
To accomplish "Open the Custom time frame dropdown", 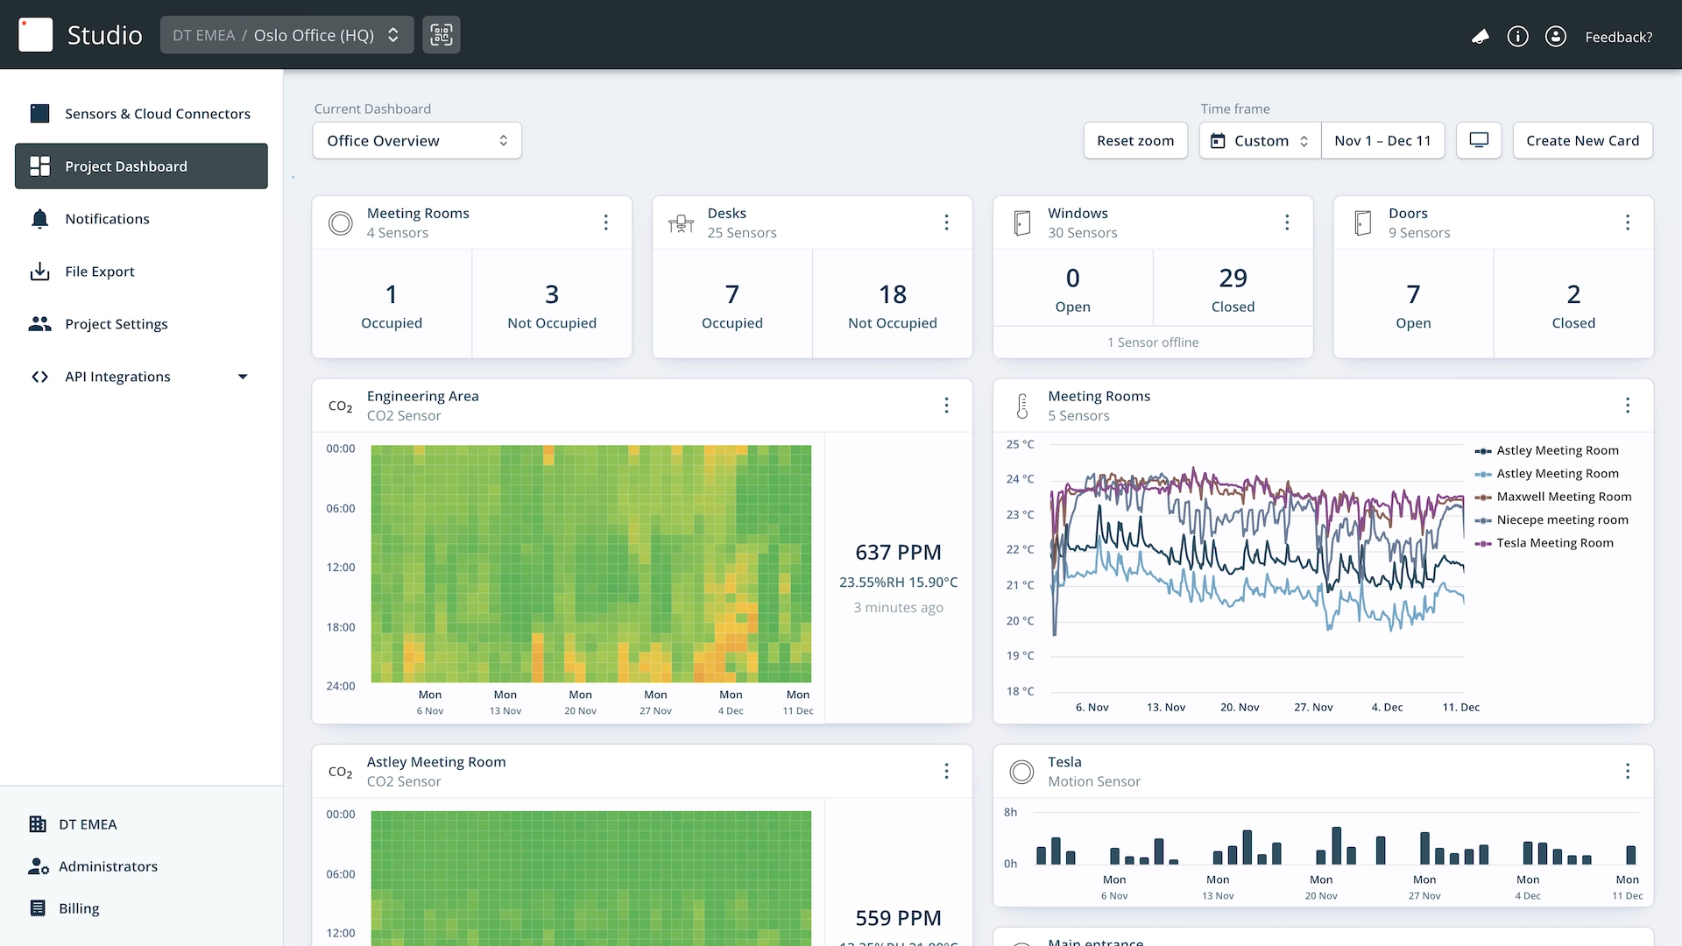I will (x=1260, y=140).
